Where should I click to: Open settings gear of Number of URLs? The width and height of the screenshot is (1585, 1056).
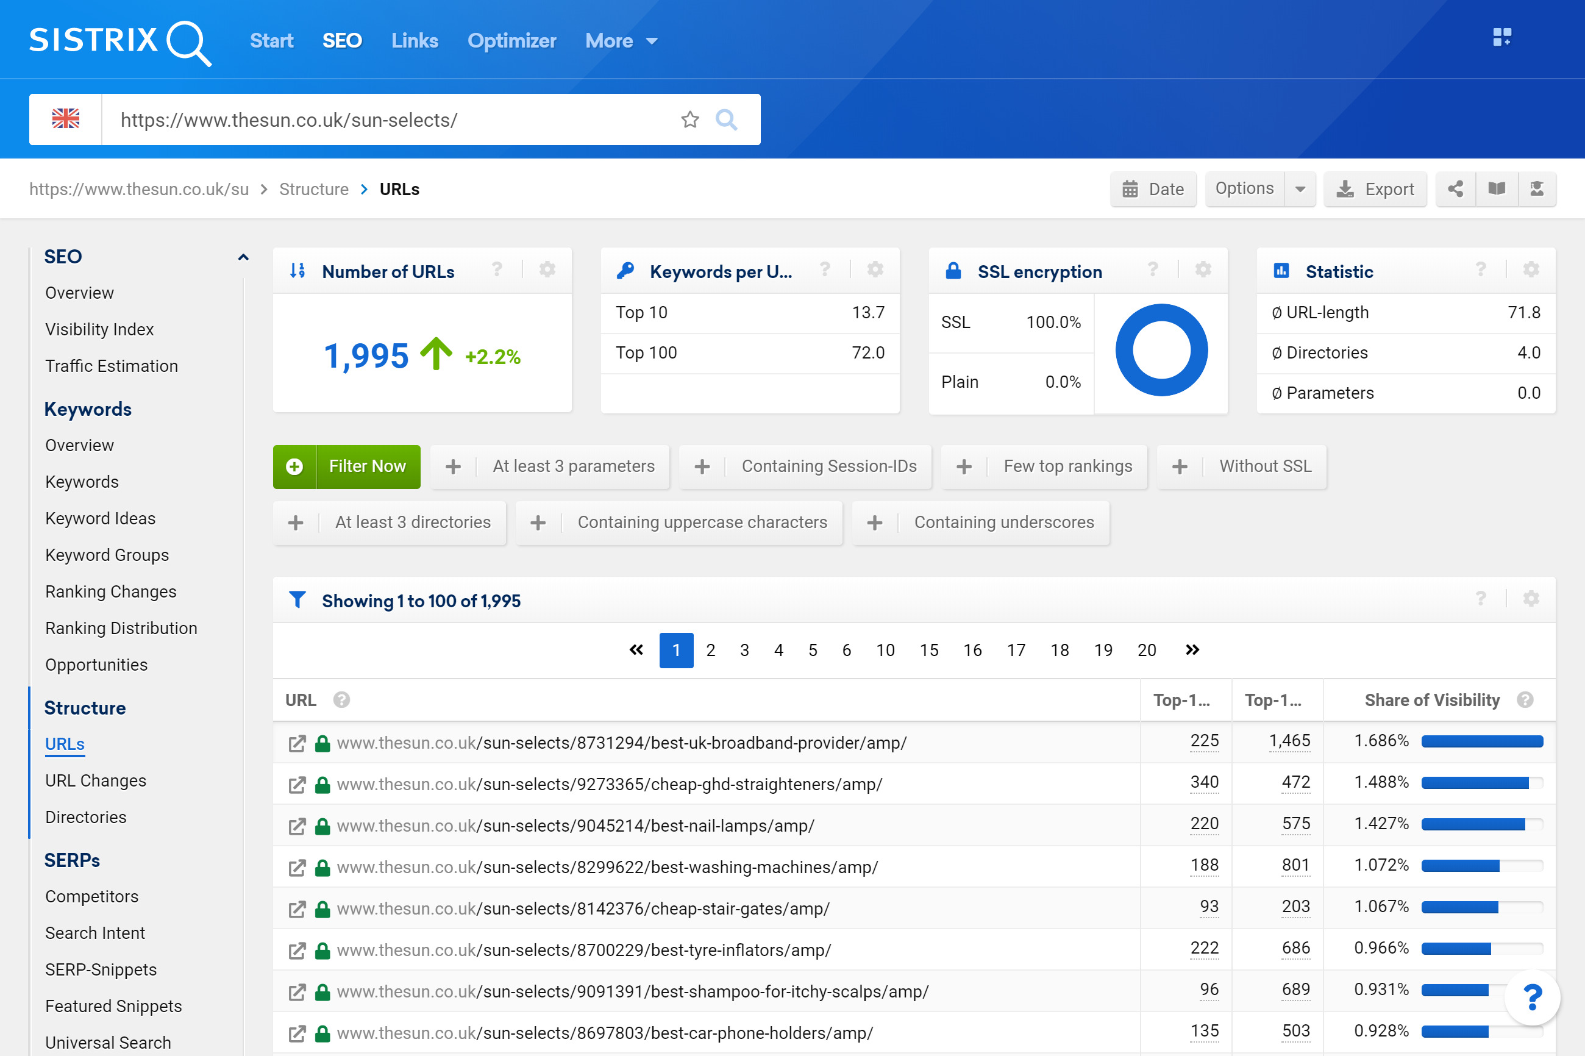pos(547,270)
